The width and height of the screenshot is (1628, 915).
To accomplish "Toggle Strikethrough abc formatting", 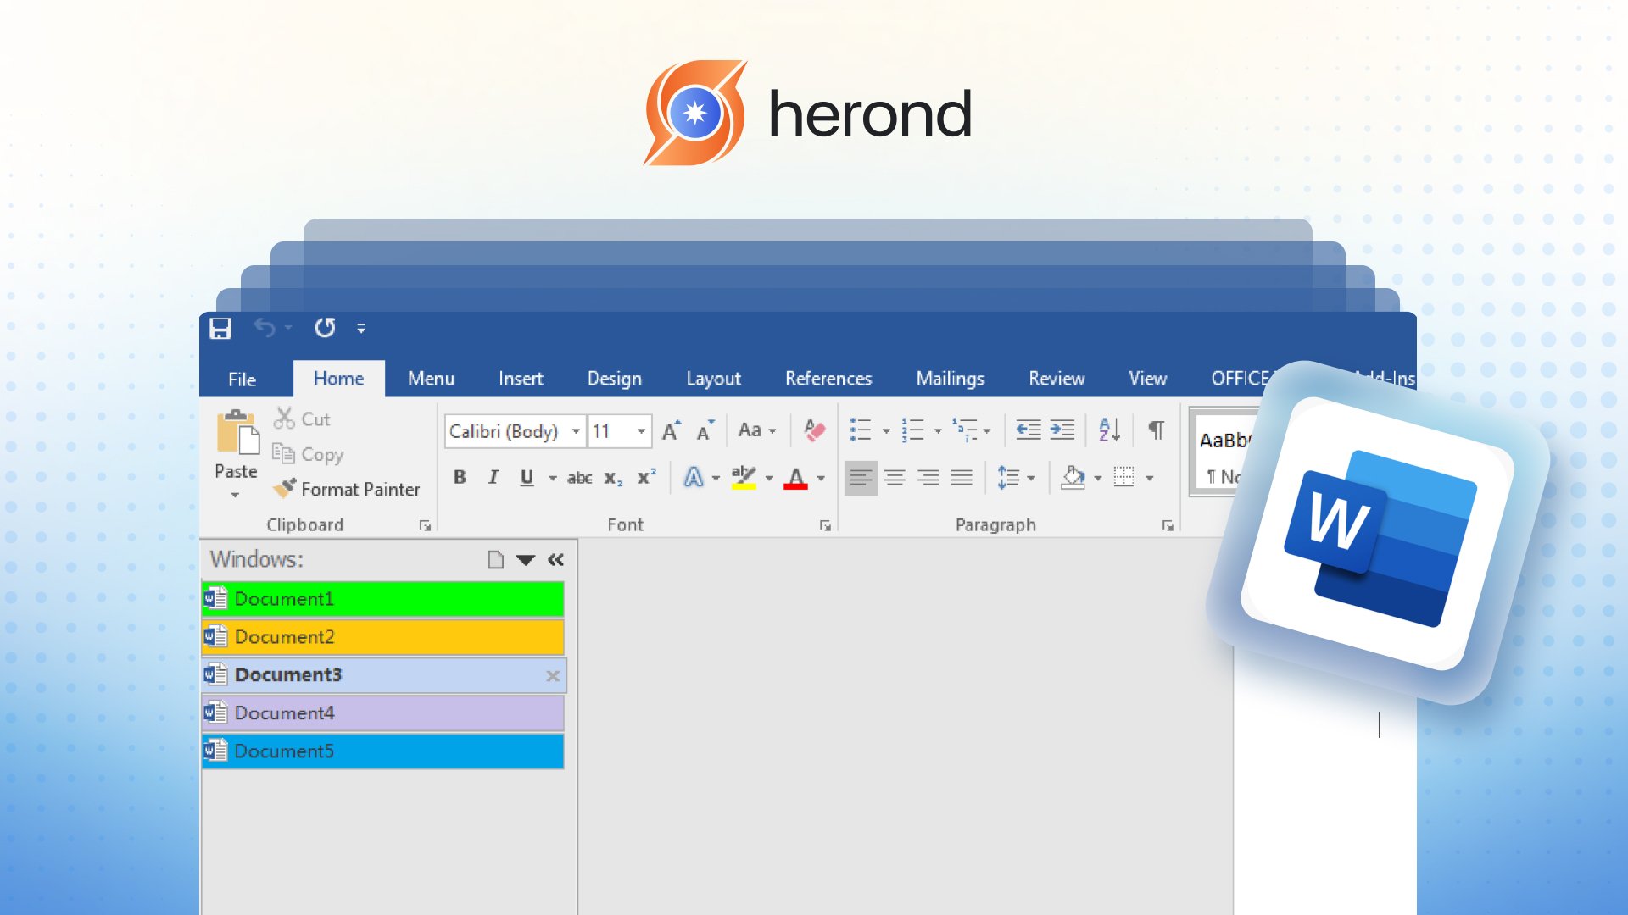I will pos(580,478).
